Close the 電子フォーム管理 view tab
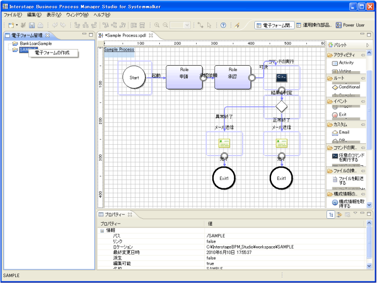This screenshot has height=283, width=377. coord(48,35)
